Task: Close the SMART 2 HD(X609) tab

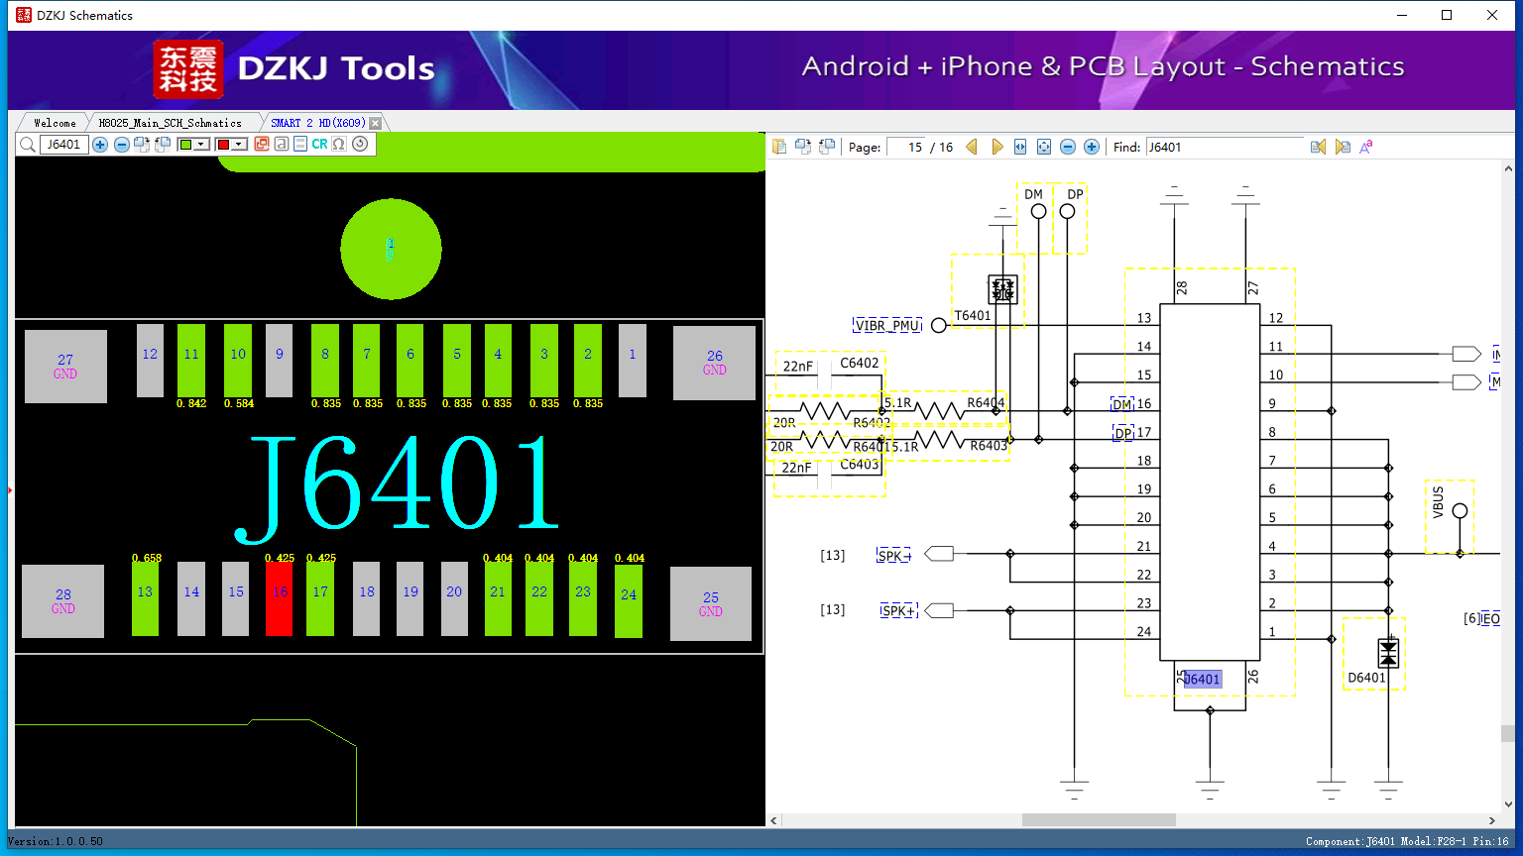Action: pyautogui.click(x=375, y=123)
